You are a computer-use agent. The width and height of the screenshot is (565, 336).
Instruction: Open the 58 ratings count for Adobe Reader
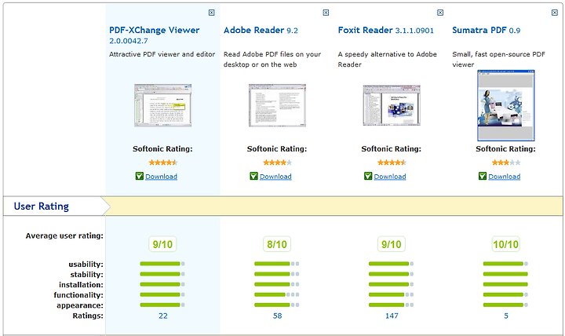pos(277,316)
